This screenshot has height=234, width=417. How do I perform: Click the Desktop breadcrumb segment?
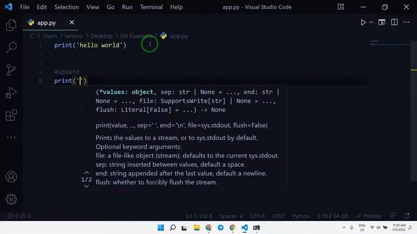pyautogui.click(x=102, y=36)
